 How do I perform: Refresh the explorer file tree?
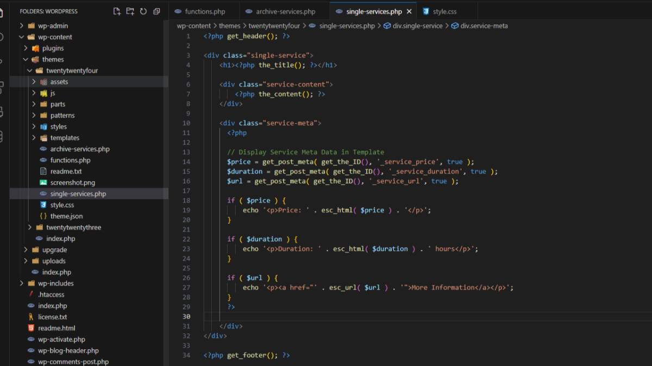(143, 11)
